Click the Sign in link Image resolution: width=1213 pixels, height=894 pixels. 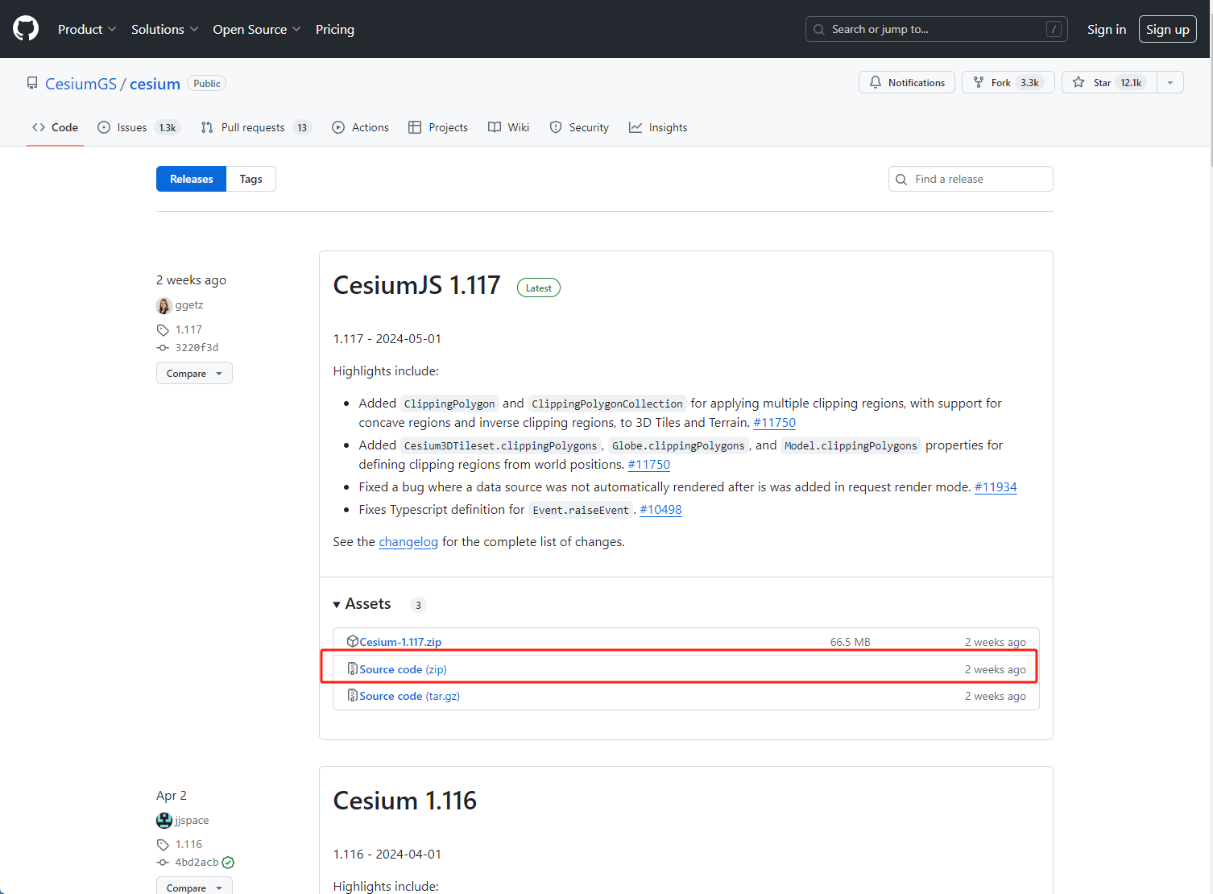1107,29
